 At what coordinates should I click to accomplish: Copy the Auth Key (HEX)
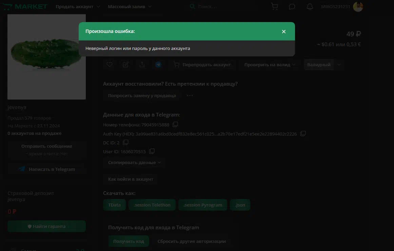pyautogui.click(x=303, y=133)
